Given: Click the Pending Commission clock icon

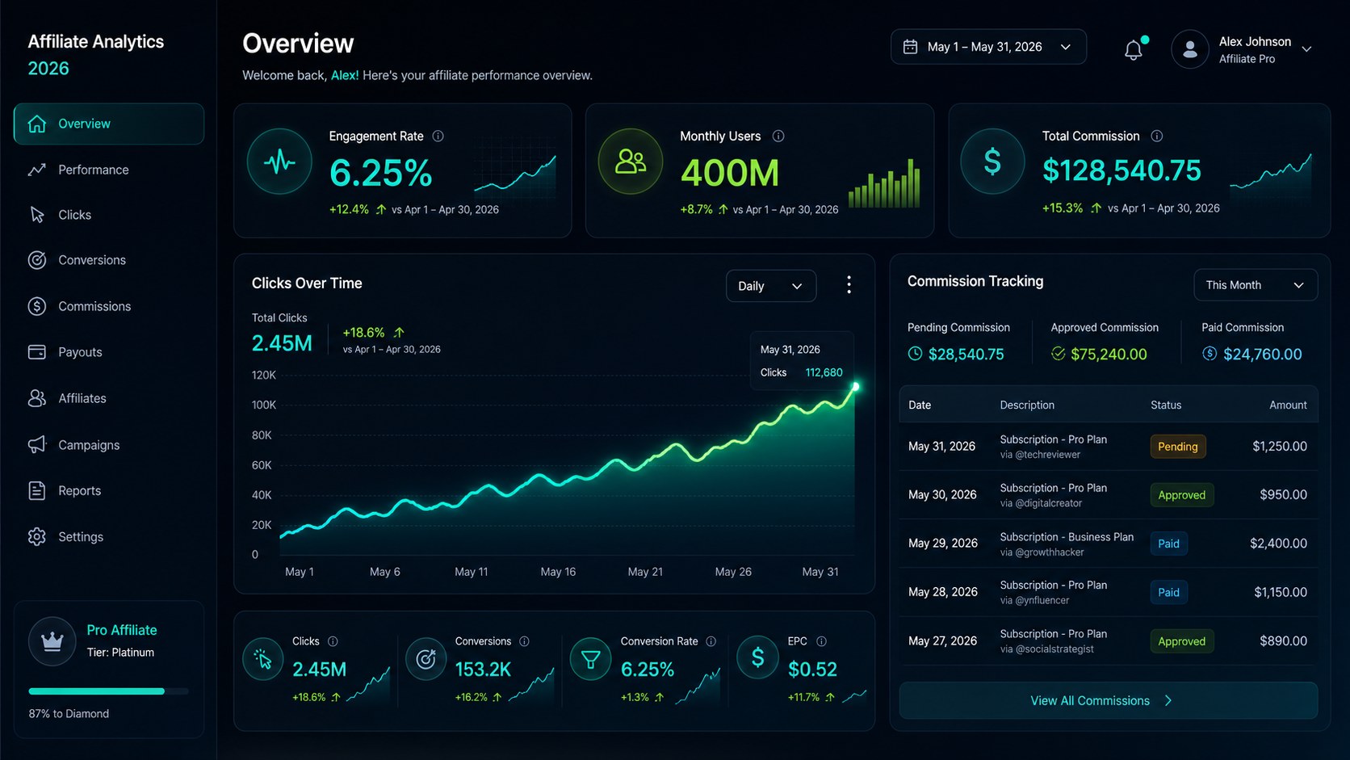Looking at the screenshot, I should coord(915,354).
